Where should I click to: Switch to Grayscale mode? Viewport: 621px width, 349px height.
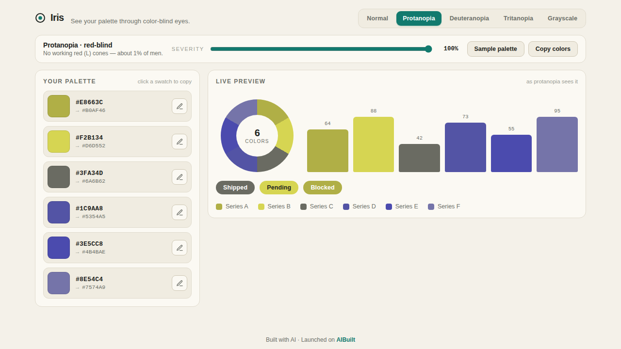(562, 18)
